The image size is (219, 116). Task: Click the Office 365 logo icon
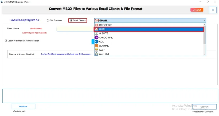96,25
